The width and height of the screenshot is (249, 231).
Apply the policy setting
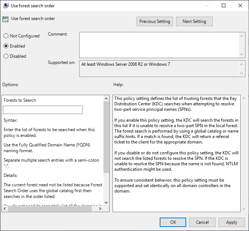click(232, 222)
